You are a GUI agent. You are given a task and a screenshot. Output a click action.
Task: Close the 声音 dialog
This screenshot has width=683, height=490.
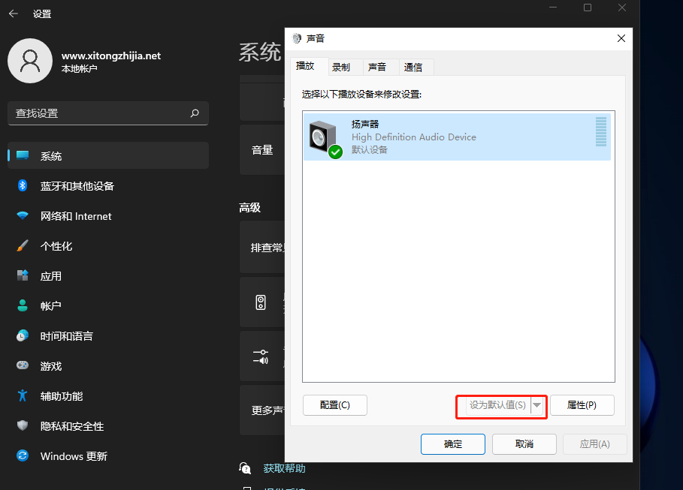click(x=621, y=38)
